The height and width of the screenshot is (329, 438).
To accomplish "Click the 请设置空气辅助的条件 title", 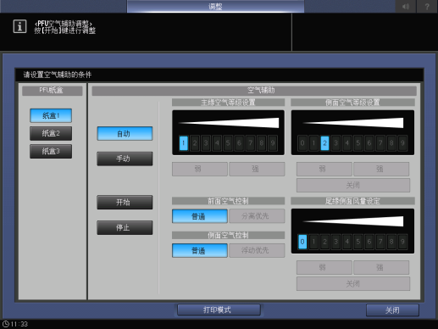I will coord(58,75).
